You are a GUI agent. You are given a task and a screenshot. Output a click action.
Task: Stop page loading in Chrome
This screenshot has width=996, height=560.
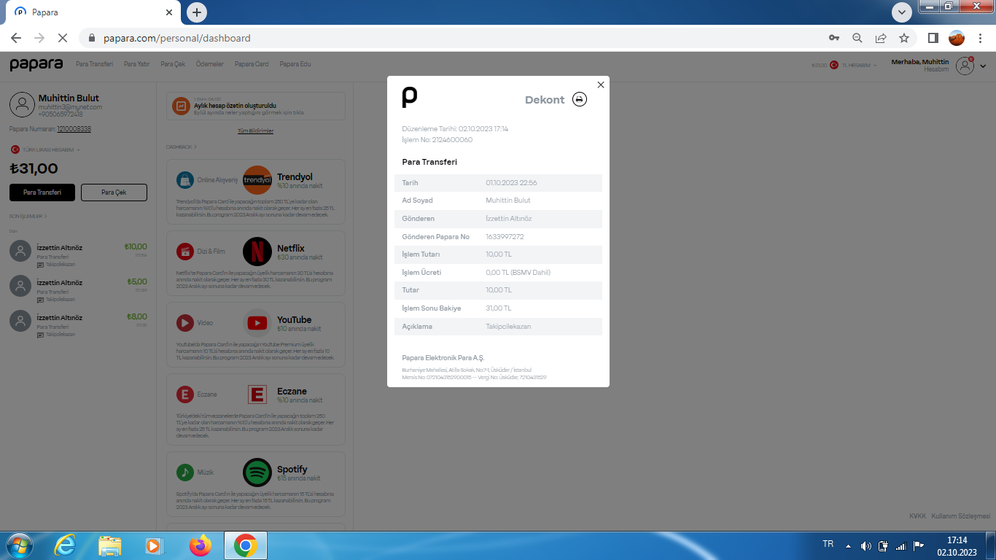pyautogui.click(x=62, y=38)
